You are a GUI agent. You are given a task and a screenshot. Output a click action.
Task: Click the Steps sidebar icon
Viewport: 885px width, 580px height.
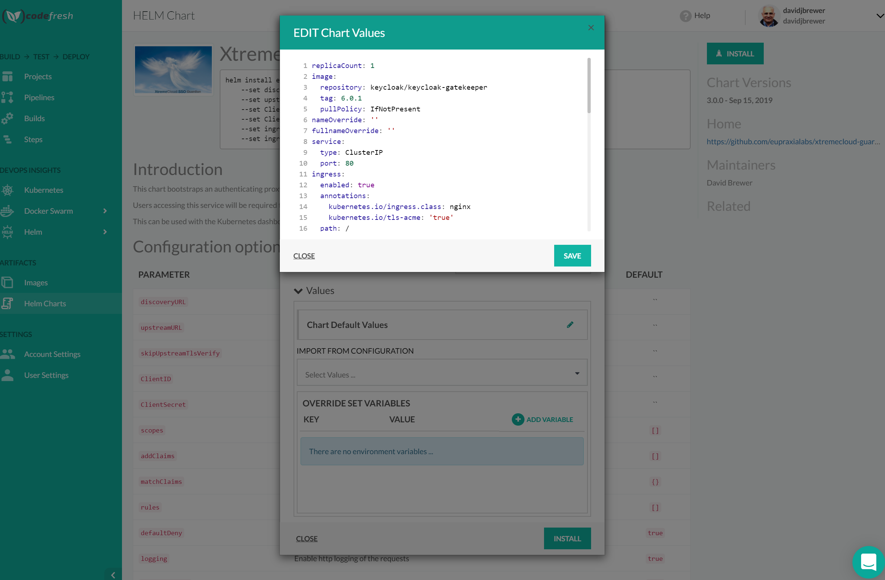click(x=8, y=139)
